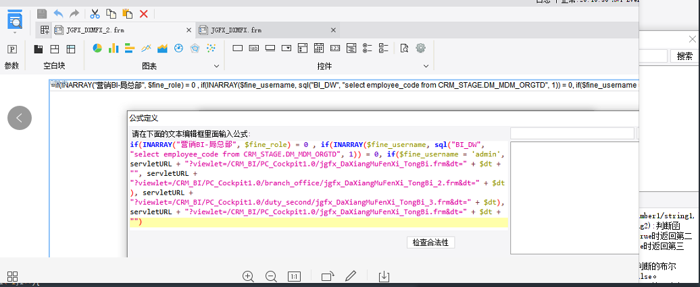Viewport: 700px width, 287px height.
Task: Close the JGFX_DXMFX_2.frm tab
Action: [x=189, y=30]
